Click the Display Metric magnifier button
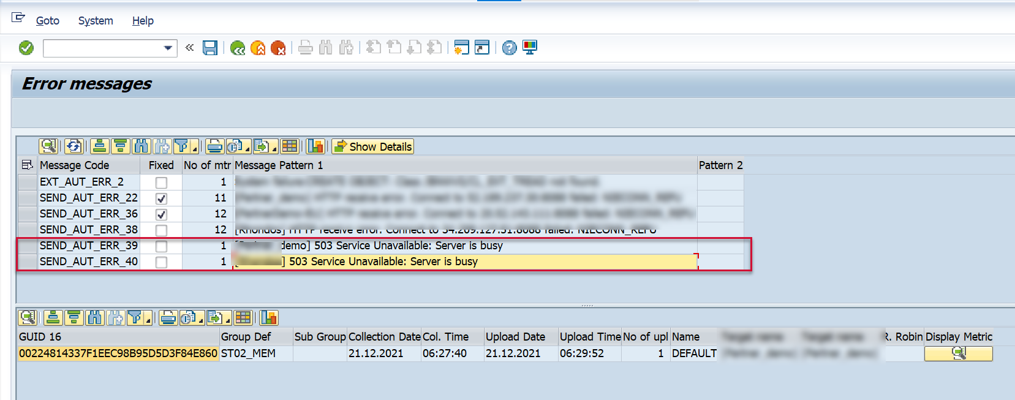1015x400 pixels. 958,353
